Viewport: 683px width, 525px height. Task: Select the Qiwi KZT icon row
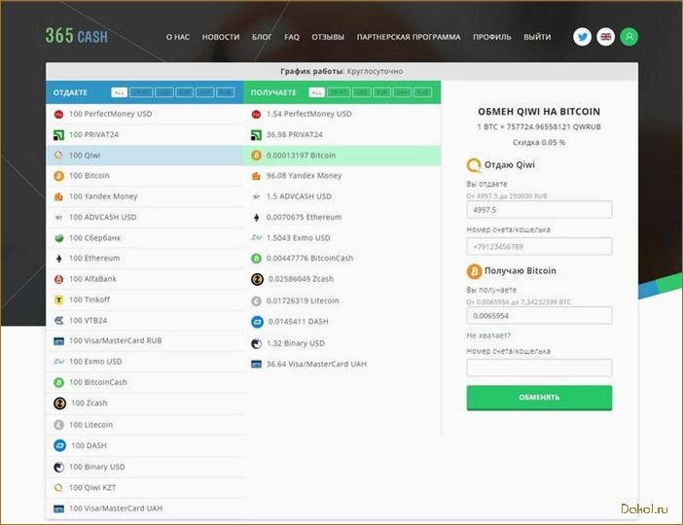(x=58, y=487)
